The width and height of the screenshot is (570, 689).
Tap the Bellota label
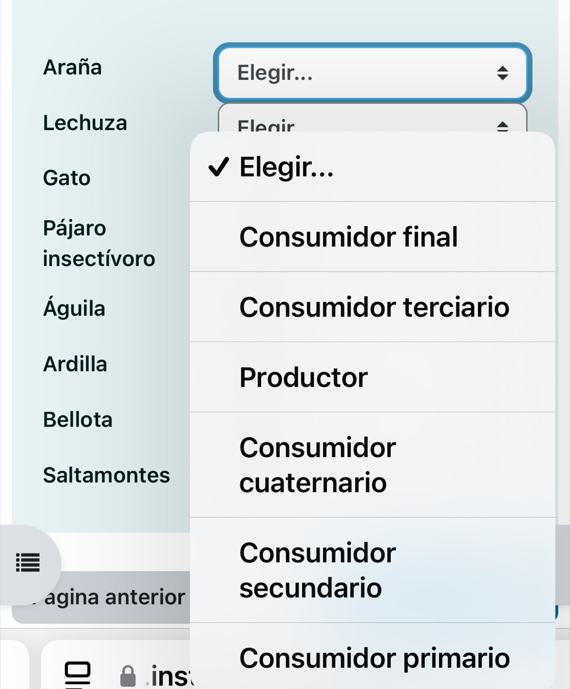[78, 420]
